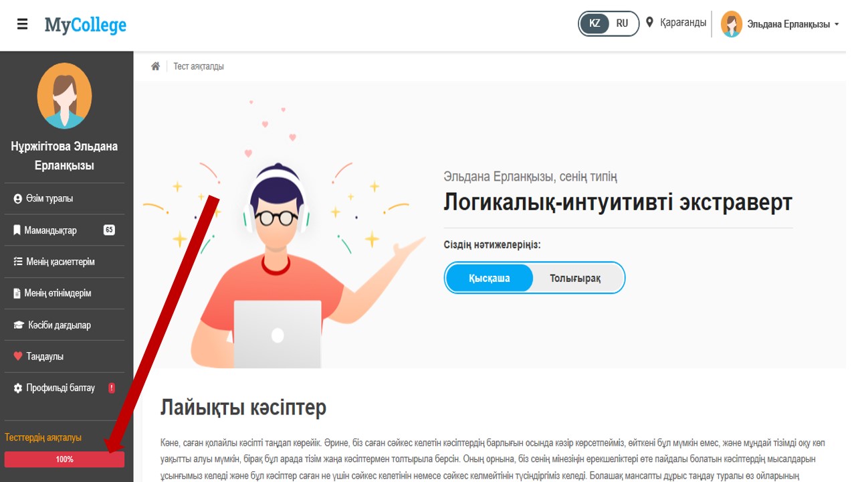Click the graduation cap icon for Кәсіби дағдылар

coord(19,325)
